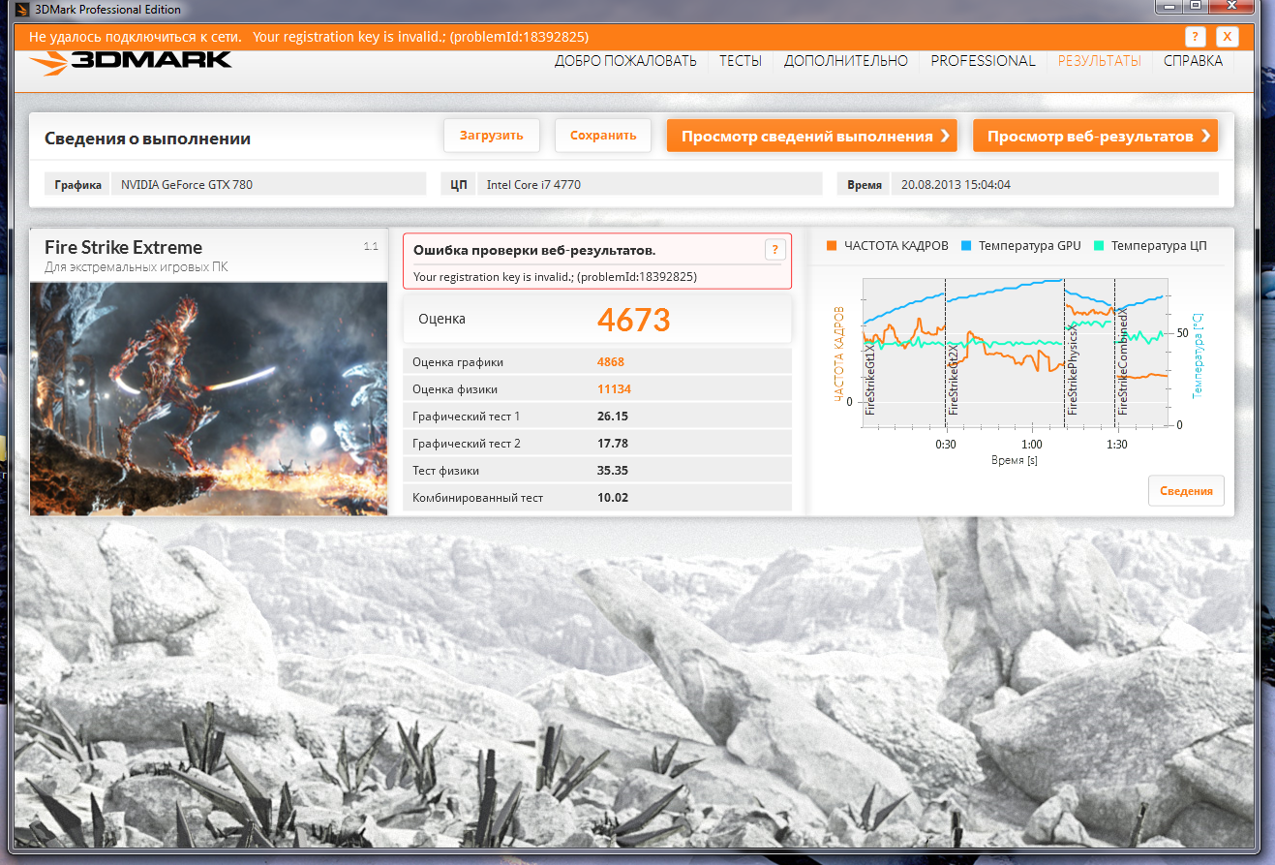Screen dimensions: 1275x865
Task: Select the РЕЗУЛЬТАТЫ tab
Action: click(x=1099, y=61)
